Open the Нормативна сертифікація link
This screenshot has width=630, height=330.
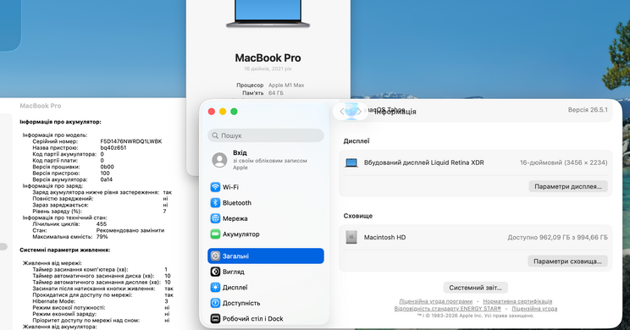(x=517, y=301)
